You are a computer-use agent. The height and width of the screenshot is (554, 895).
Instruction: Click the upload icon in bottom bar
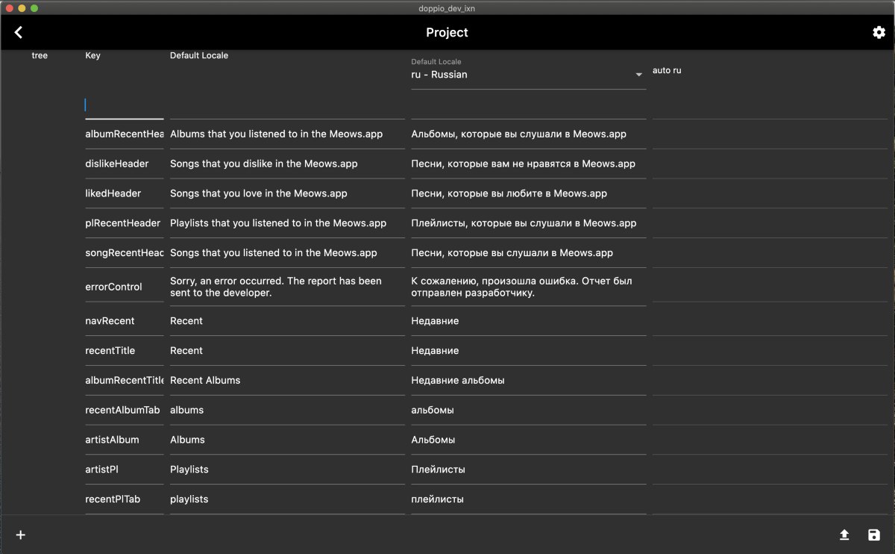coord(844,535)
